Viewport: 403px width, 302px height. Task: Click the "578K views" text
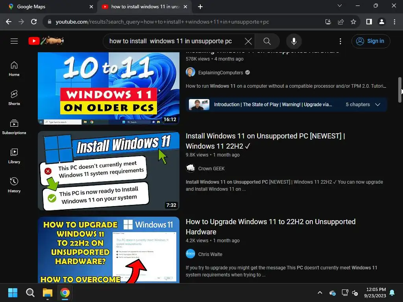coord(198,59)
